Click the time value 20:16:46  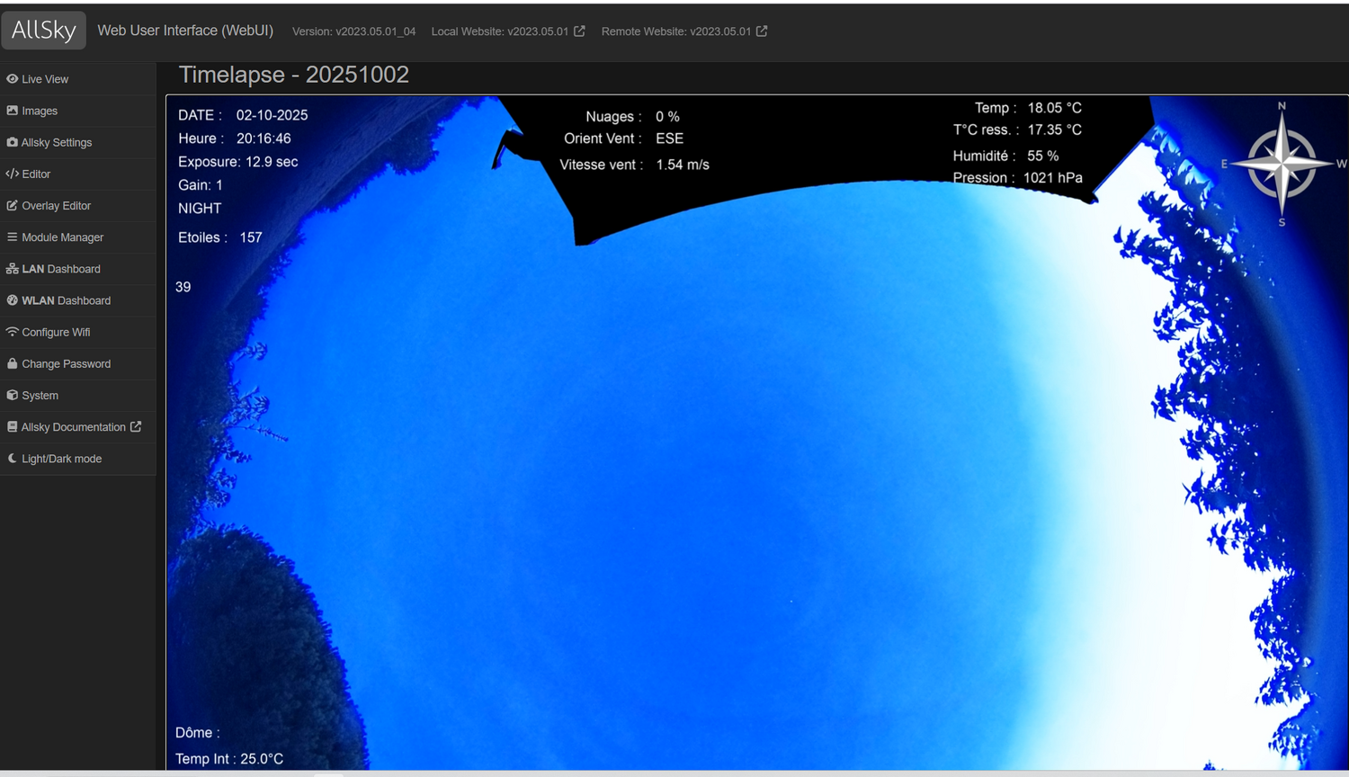(264, 138)
